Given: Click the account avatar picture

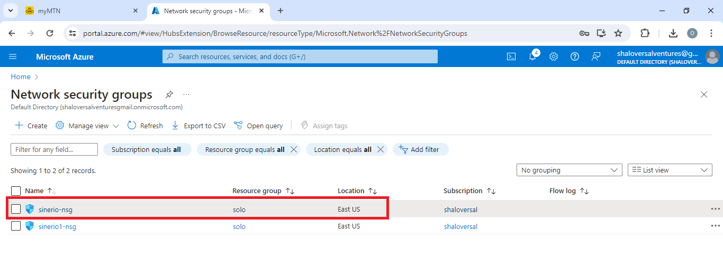Looking at the screenshot, I should (x=712, y=56).
